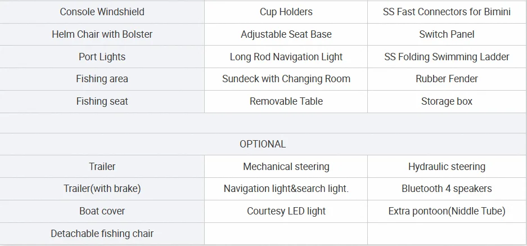
Task: Click the Adjustable Seat Base cell
Action: [286, 34]
